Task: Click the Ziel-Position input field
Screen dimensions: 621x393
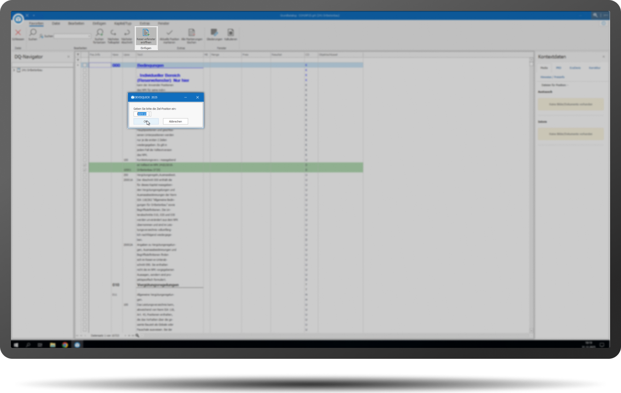Action: tap(141, 114)
